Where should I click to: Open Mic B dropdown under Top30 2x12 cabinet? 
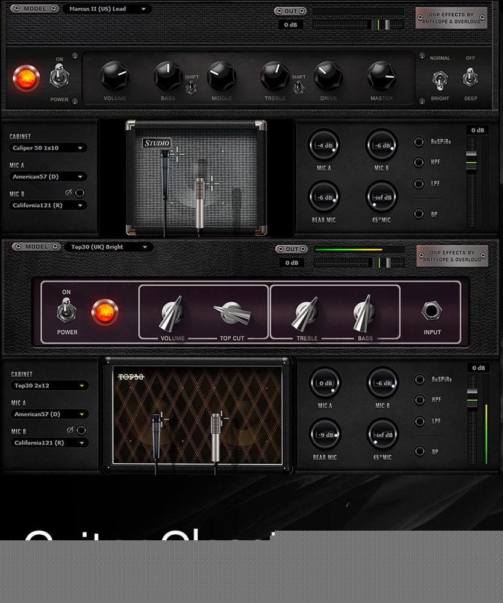[49, 443]
